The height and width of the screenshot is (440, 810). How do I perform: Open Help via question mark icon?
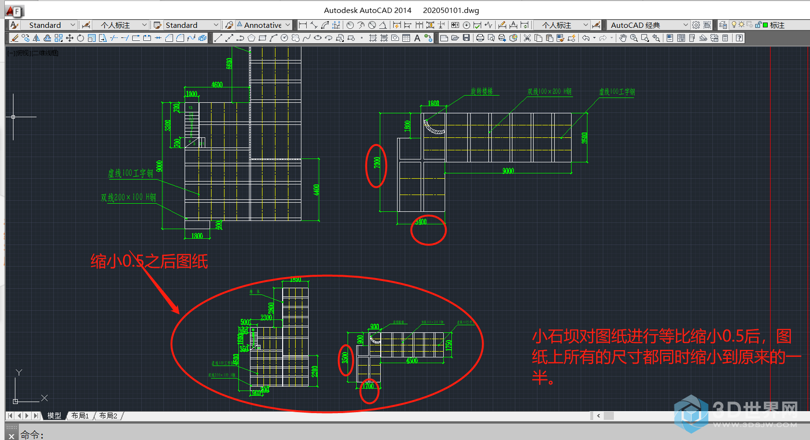tap(739, 38)
